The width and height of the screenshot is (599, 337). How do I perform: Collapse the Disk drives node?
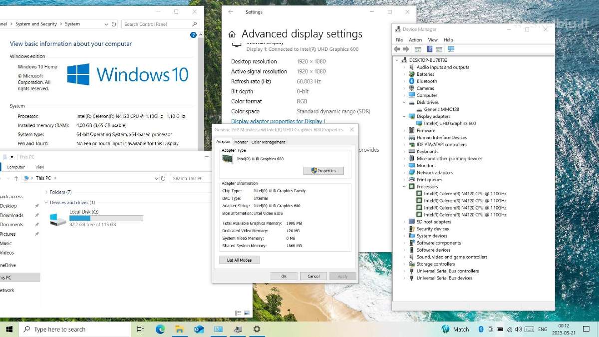404,102
